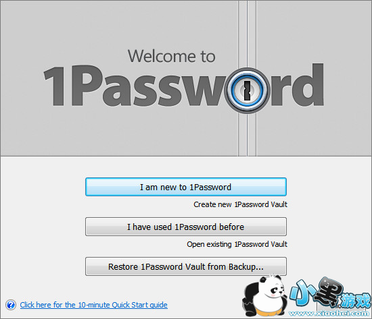The width and height of the screenshot is (372, 319).
Task: Click the 游戏 characters in the watermark
Action: 356,301
